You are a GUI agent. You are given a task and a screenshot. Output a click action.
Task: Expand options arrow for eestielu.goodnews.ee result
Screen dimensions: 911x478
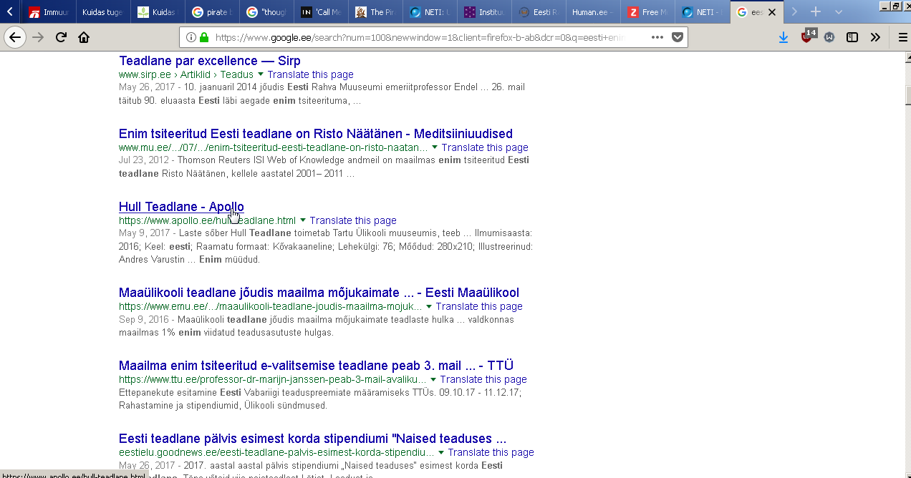pos(441,452)
